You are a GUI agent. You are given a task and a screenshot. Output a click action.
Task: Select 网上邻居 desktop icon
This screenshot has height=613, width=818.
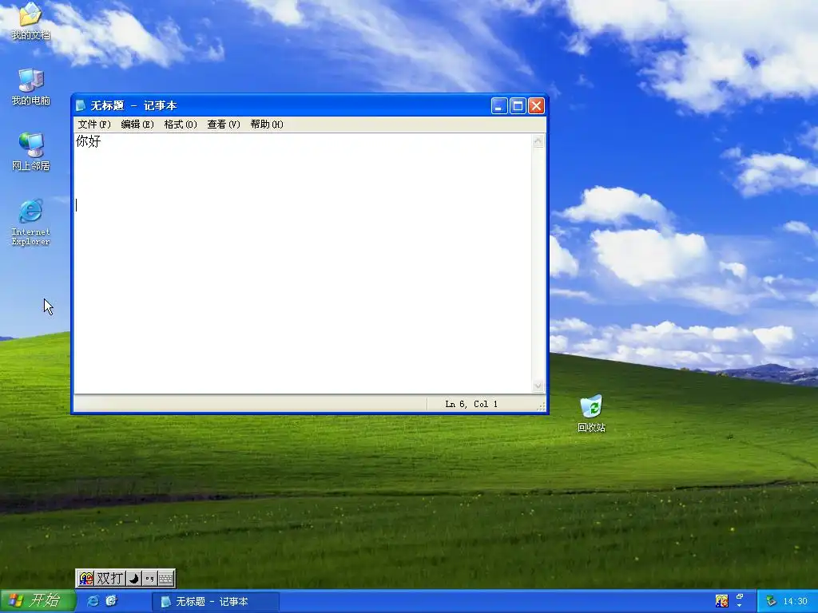pyautogui.click(x=31, y=152)
